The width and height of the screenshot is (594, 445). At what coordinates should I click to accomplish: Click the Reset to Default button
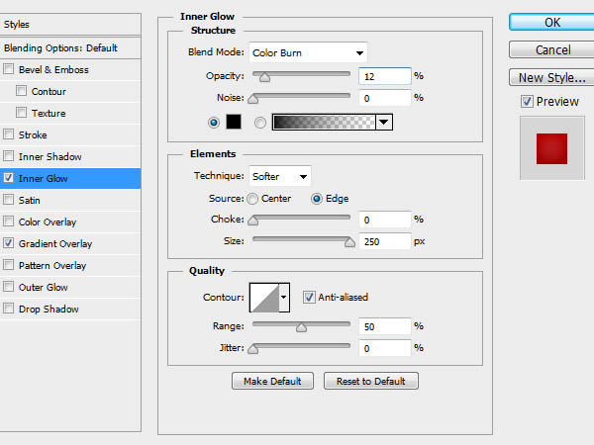371,381
